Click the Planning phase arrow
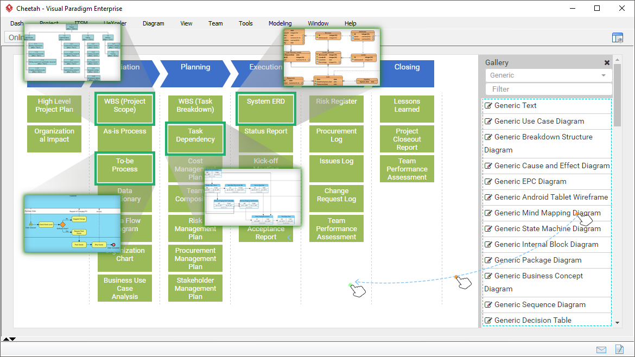This screenshot has height=357, width=635. pos(195,74)
